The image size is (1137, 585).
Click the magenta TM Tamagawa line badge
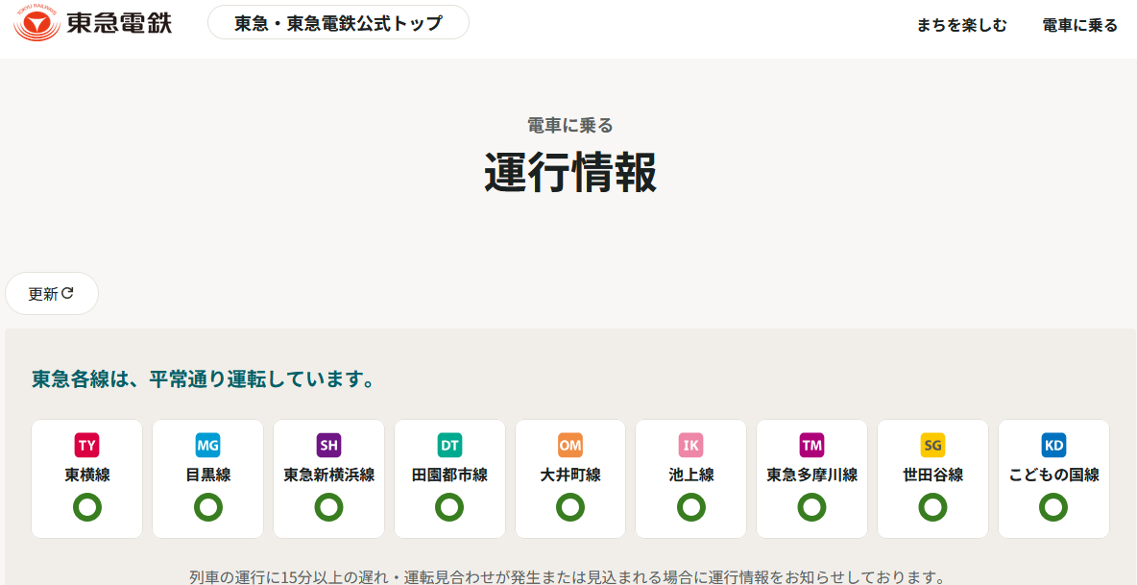812,445
